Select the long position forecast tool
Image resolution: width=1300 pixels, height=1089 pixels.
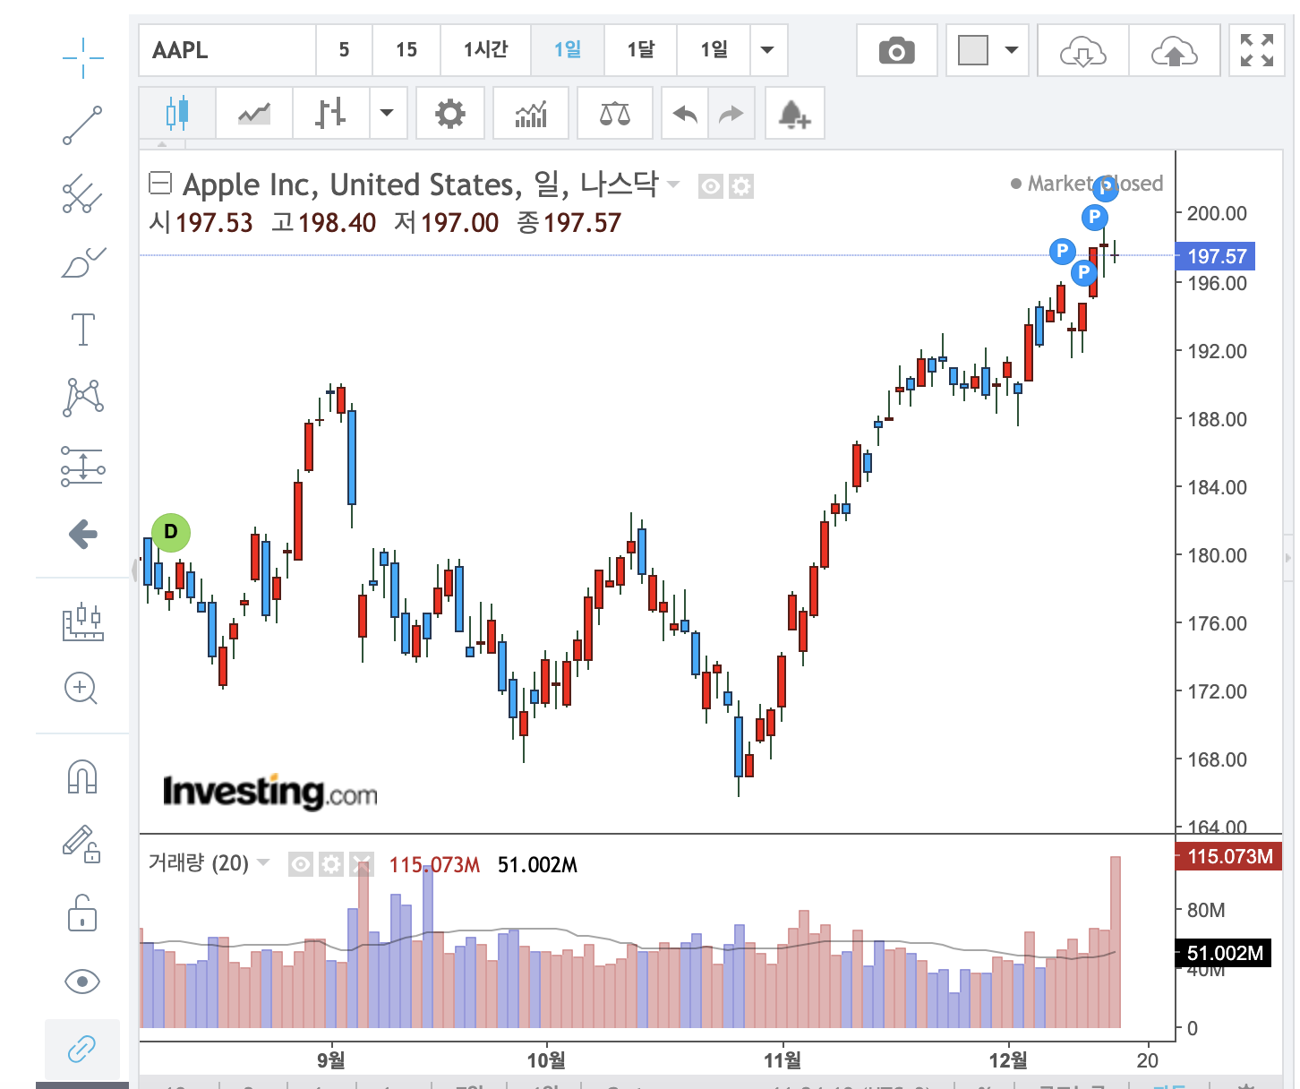tap(82, 466)
